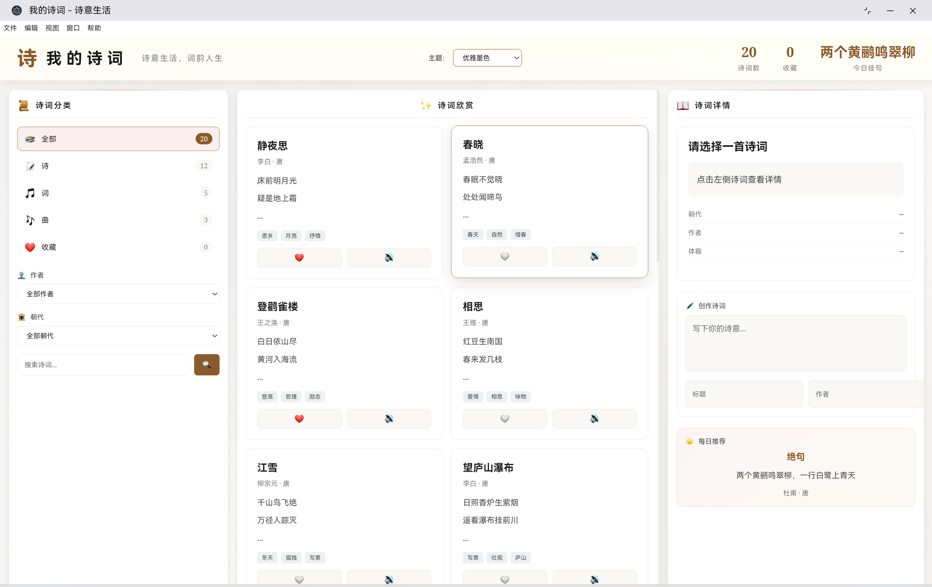Click the scroll icon beside 诗词分类
The image size is (932, 587).
[24, 105]
